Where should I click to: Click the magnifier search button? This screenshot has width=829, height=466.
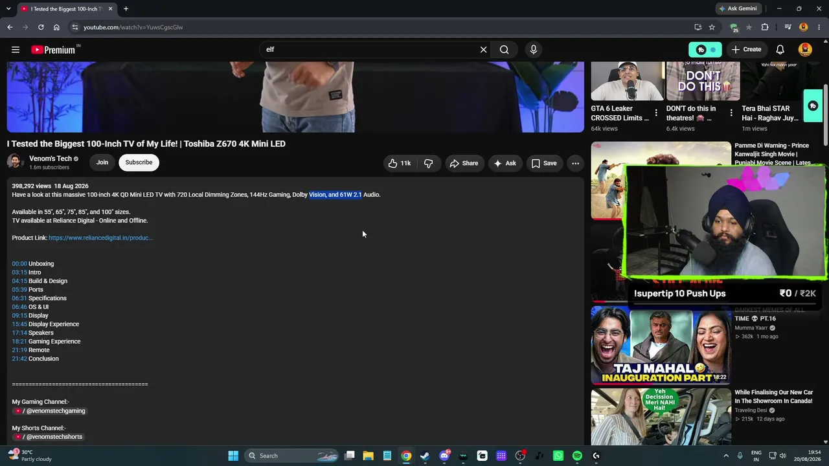point(504,50)
